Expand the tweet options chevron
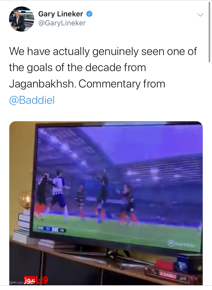212x290 pixels. pyautogui.click(x=200, y=15)
